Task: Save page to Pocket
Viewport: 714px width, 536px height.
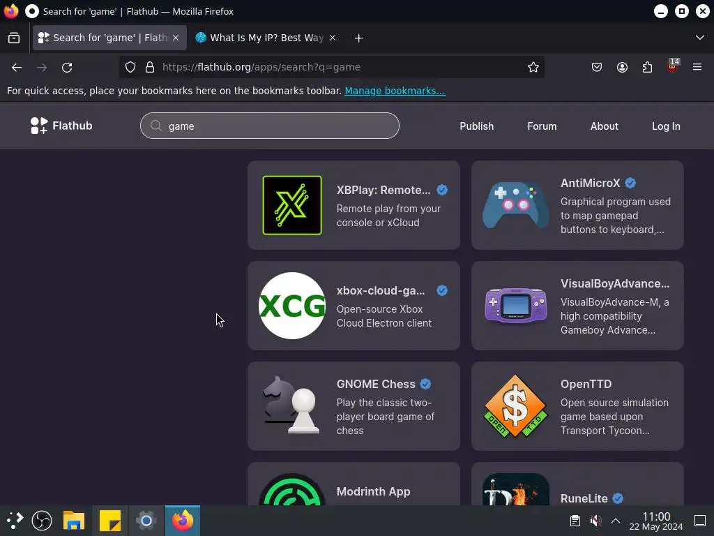Action: [x=597, y=68]
